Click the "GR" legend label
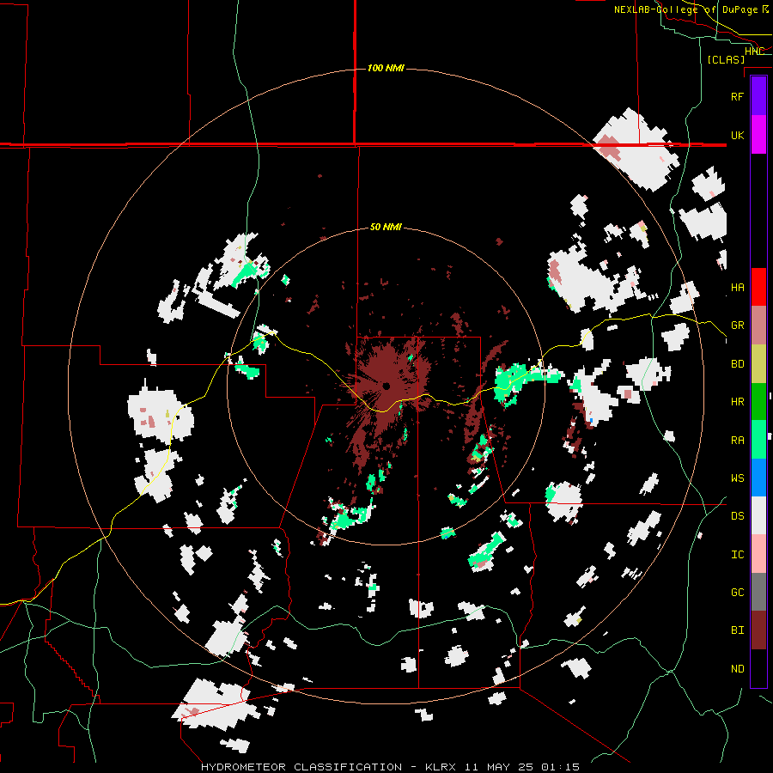 coord(737,326)
